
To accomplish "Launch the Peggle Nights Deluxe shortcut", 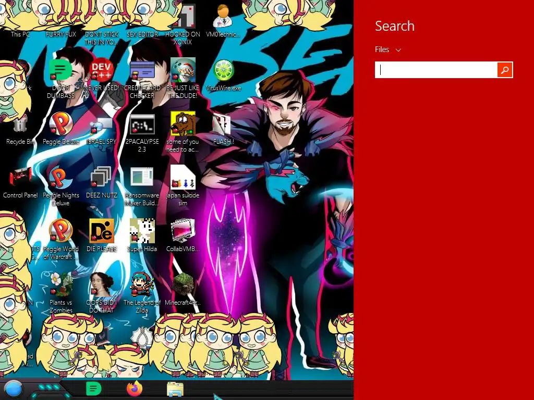I will (x=61, y=185).
